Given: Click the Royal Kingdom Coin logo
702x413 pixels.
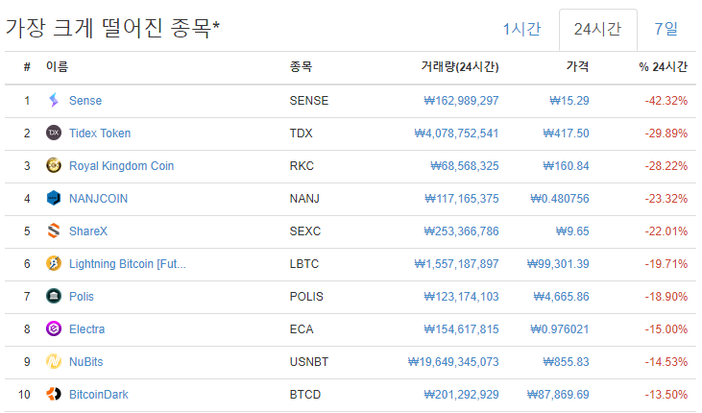Looking at the screenshot, I should (54, 165).
